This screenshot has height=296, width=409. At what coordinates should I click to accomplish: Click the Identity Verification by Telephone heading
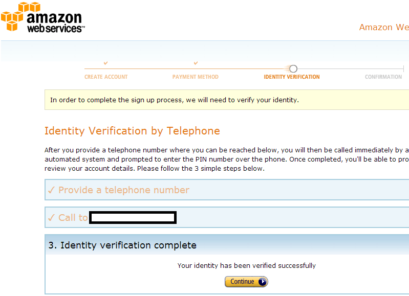coord(132,131)
